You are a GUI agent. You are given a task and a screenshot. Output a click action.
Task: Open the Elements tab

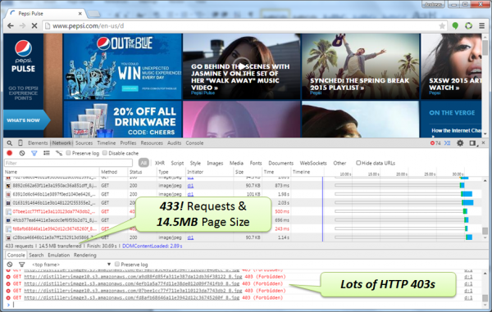38,142
